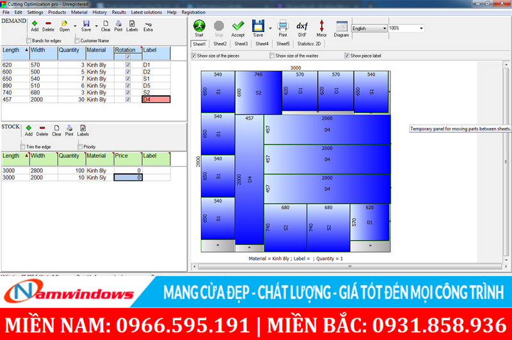Enable the Priority checkbox
The image size is (512, 340).
click(80, 147)
